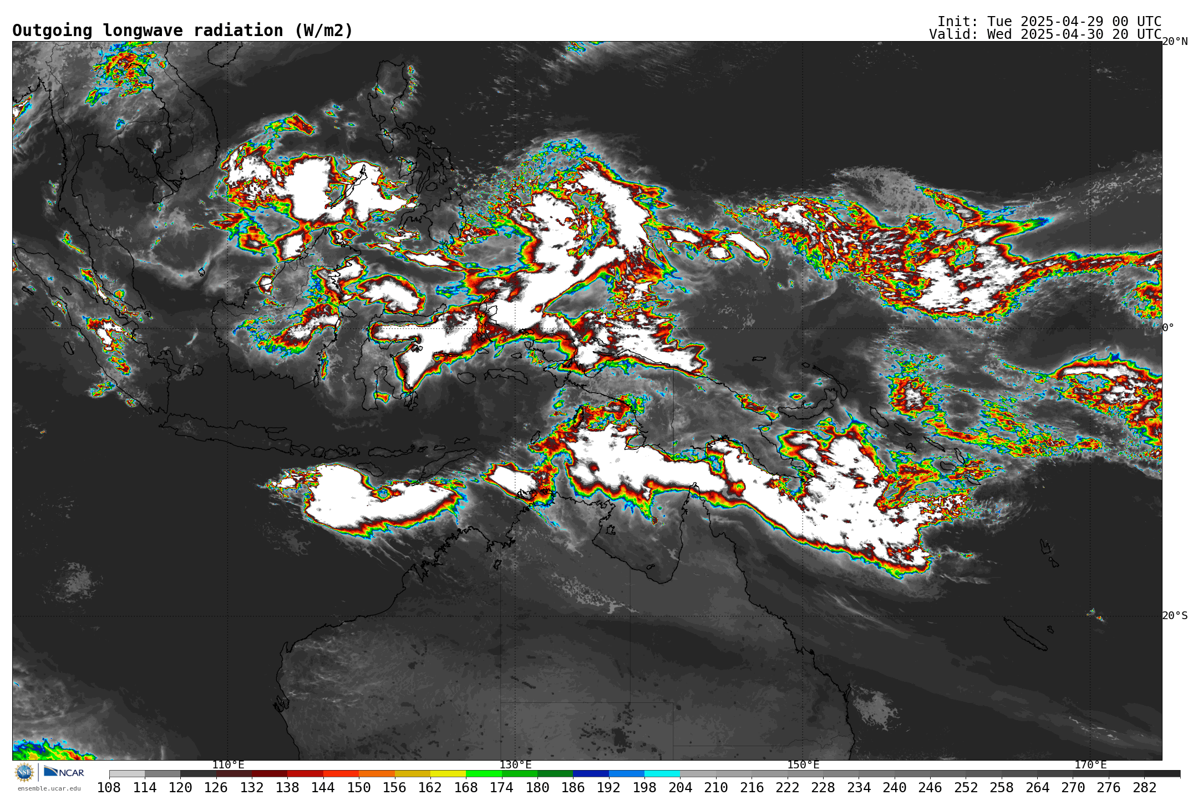Click the colorbar value 222

[788, 788]
